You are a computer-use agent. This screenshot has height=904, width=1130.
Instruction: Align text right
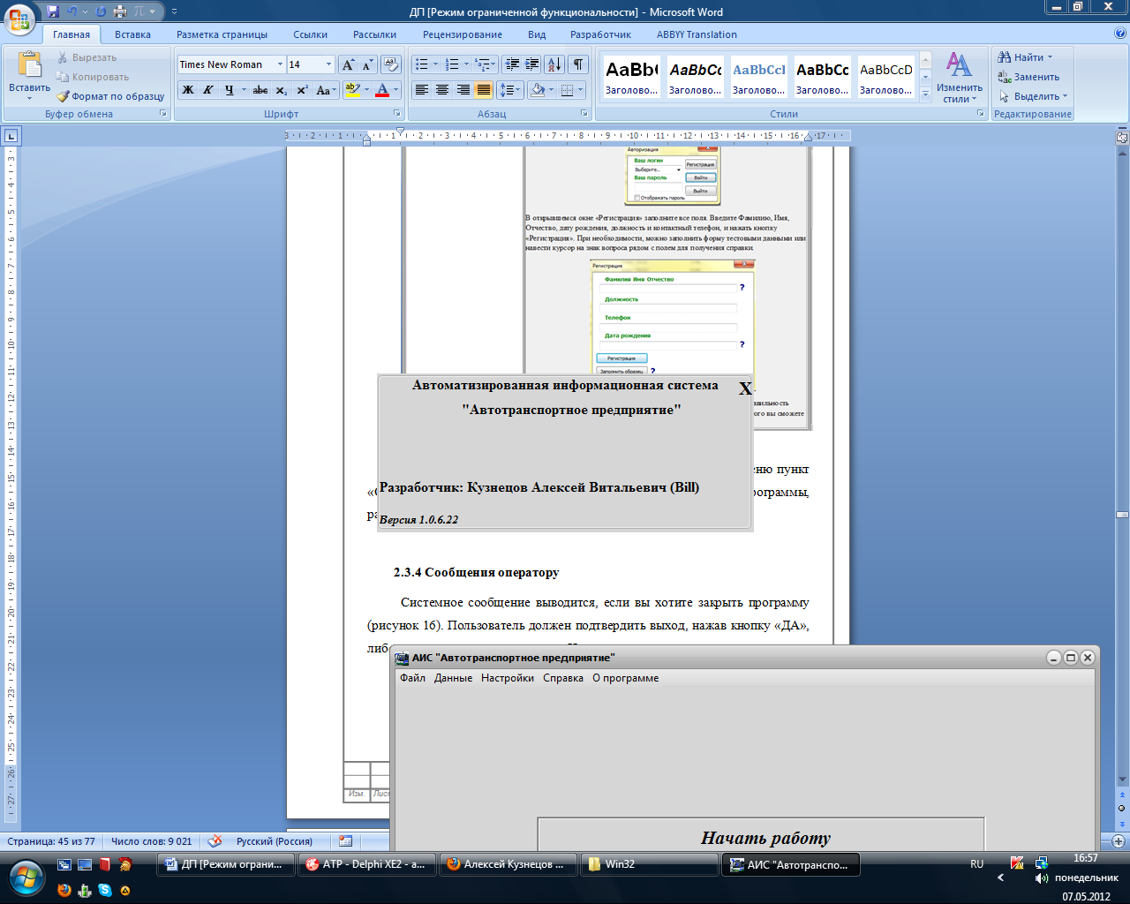pyautogui.click(x=463, y=90)
